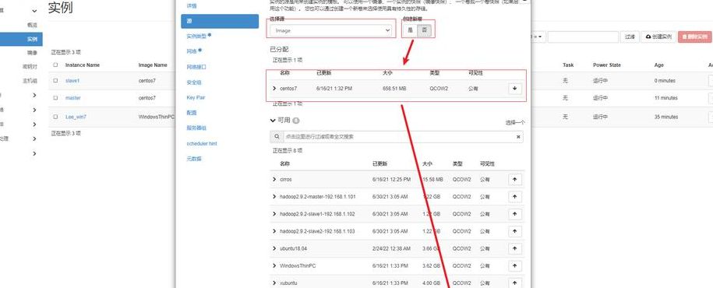
Task: Tick the checkbox for Lee_win7 instance
Action: (x=55, y=117)
